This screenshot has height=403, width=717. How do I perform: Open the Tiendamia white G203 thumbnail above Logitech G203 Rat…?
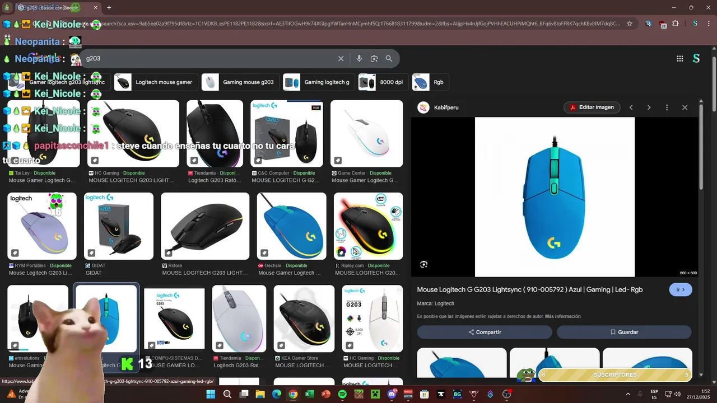tap(239, 318)
